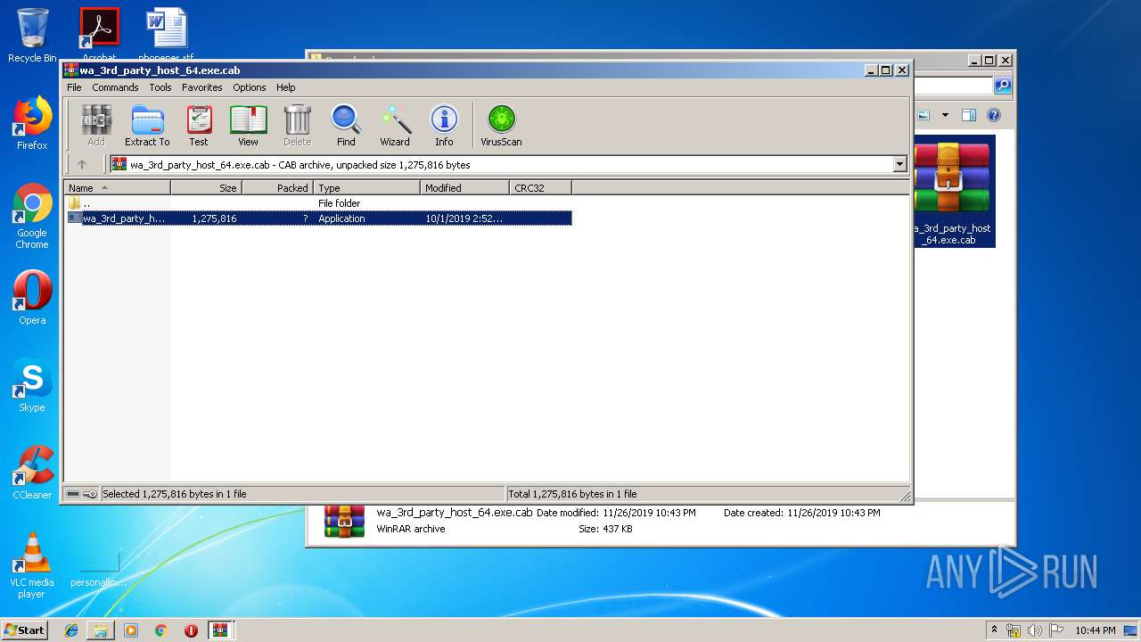Run the Test archive tool

[x=199, y=126]
